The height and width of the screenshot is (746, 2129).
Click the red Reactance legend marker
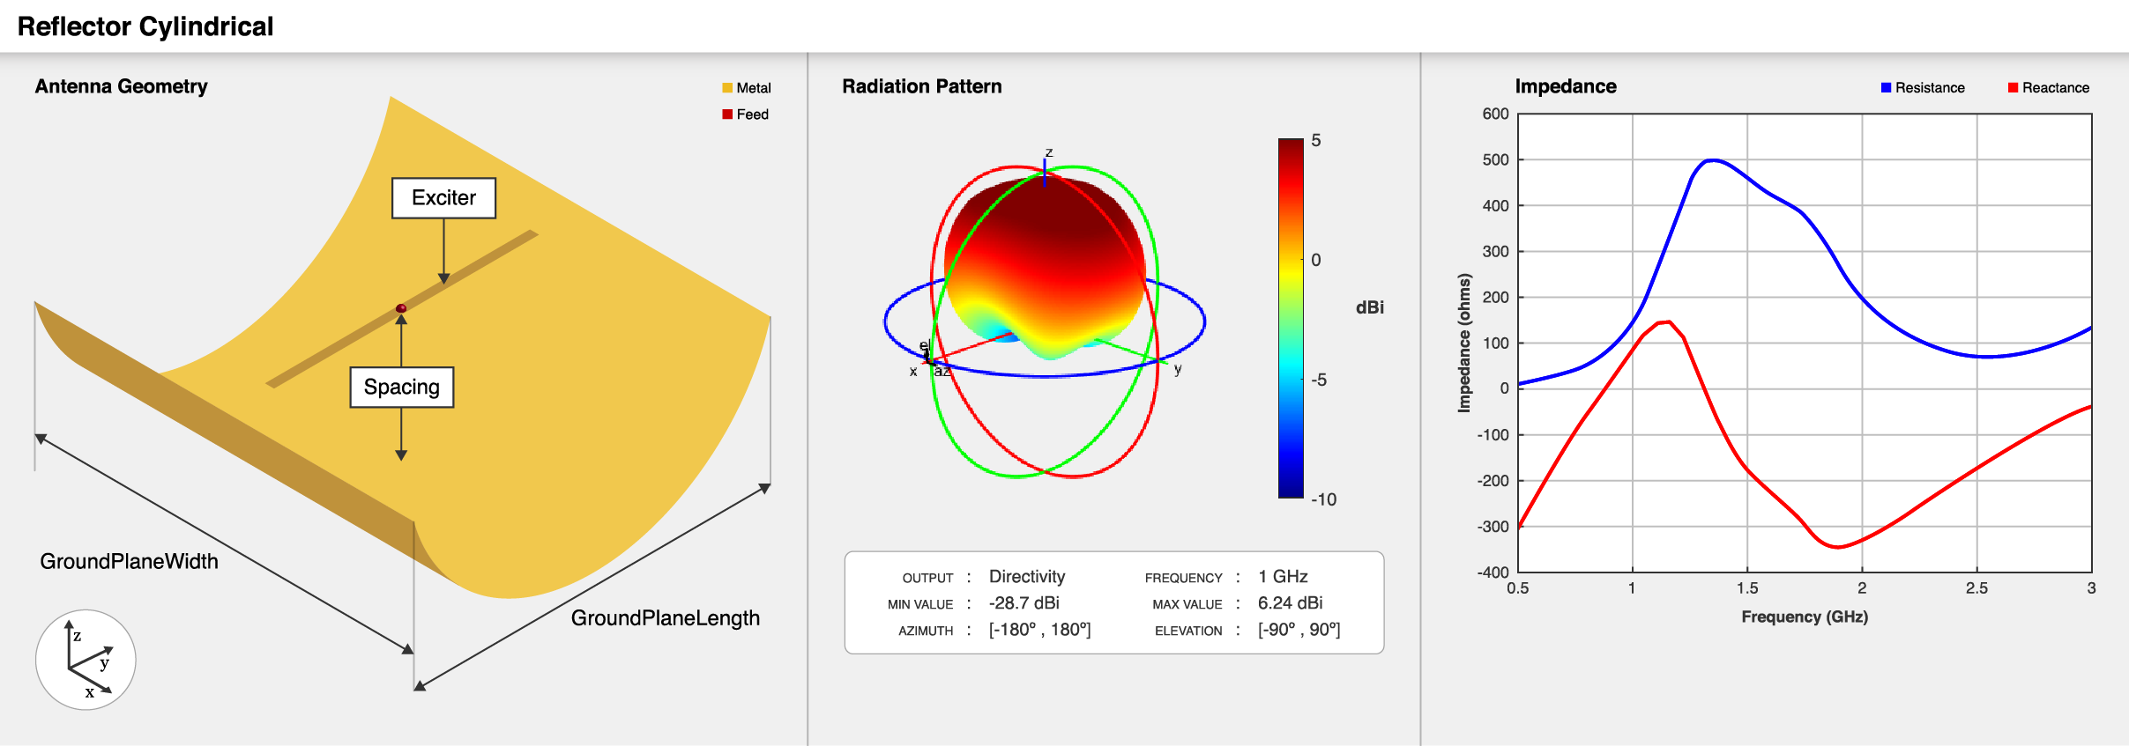pos(2013,88)
